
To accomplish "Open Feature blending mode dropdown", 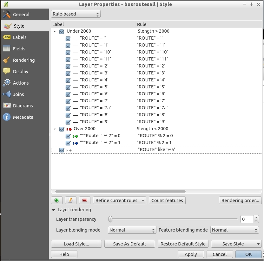I will point(234,230).
